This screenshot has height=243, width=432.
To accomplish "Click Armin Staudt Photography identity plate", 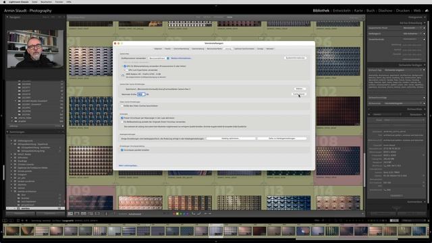I will (28, 11).
